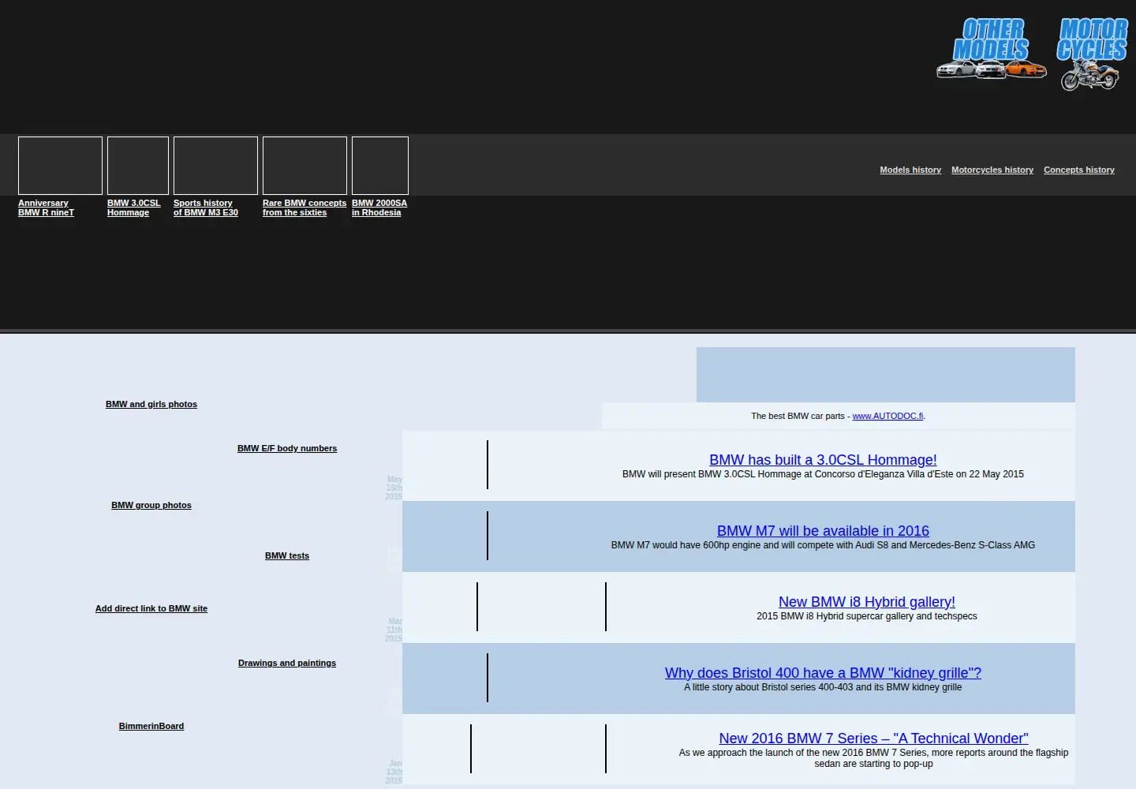The height and width of the screenshot is (789, 1136).
Task: Open Models history menu item
Action: pos(910,170)
